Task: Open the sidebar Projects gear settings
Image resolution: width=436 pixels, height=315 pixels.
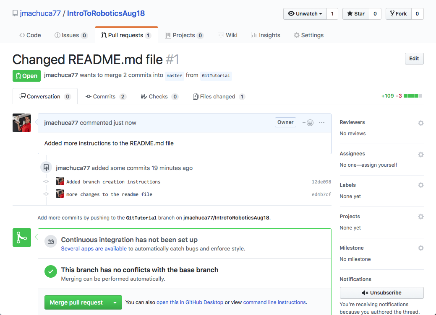Action: pyautogui.click(x=421, y=217)
